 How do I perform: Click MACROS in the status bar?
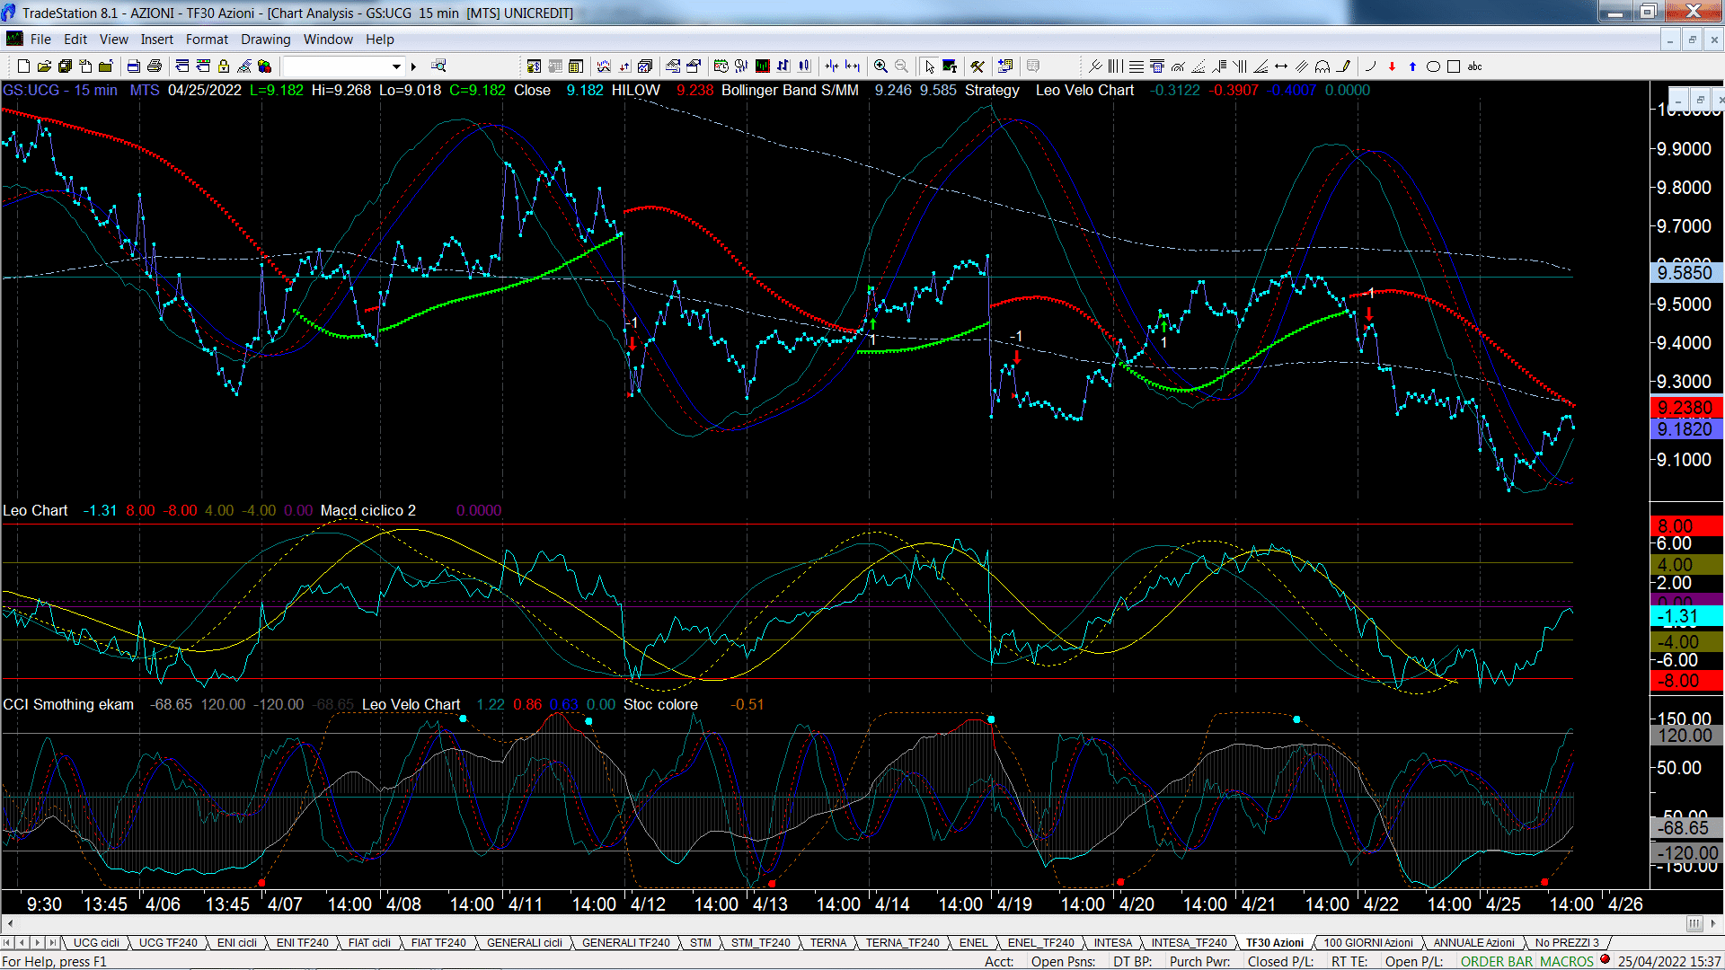pyautogui.click(x=1567, y=961)
